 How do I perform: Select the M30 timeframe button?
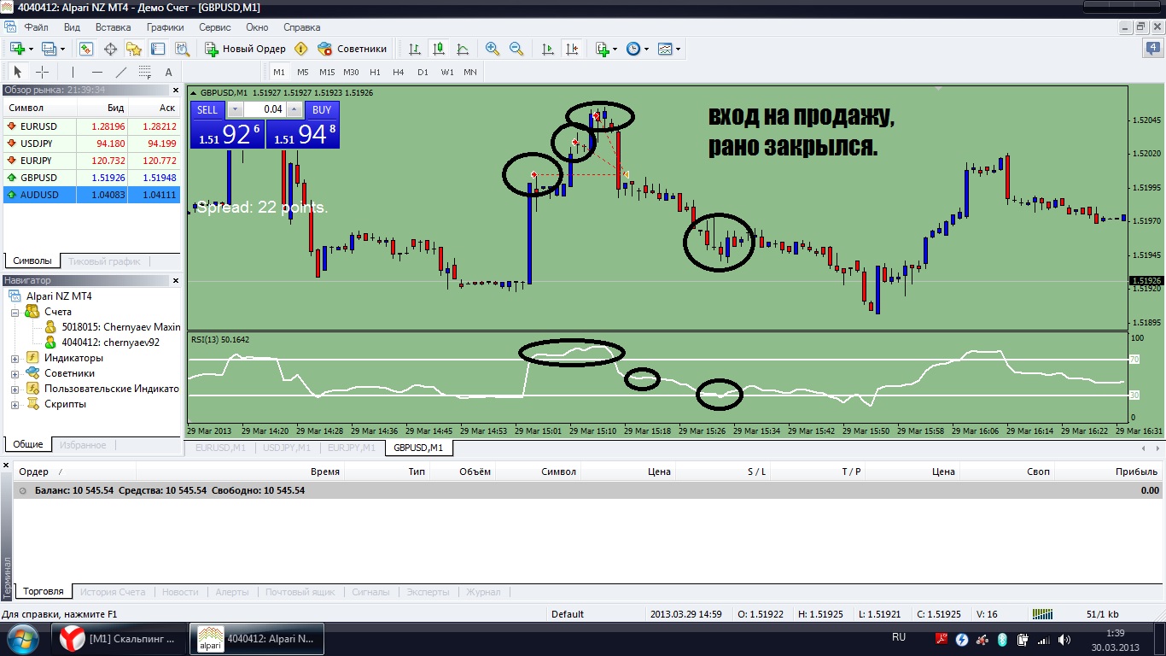click(351, 72)
